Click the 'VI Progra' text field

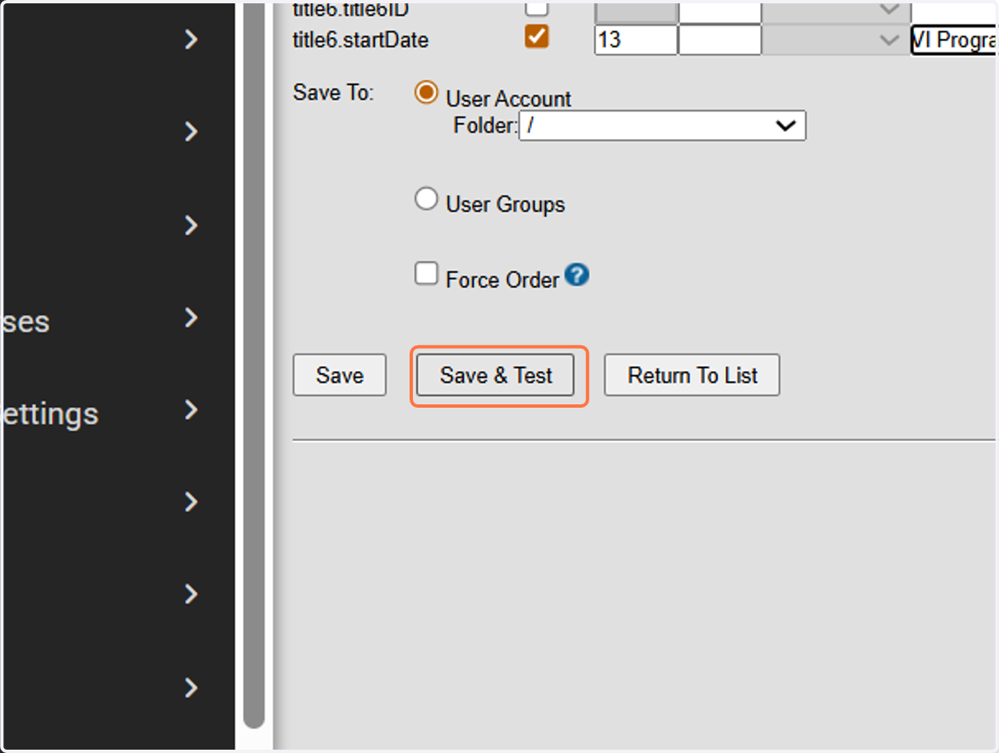click(x=955, y=40)
